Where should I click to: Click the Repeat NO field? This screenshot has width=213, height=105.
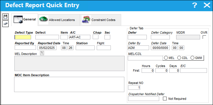point(134,87)
